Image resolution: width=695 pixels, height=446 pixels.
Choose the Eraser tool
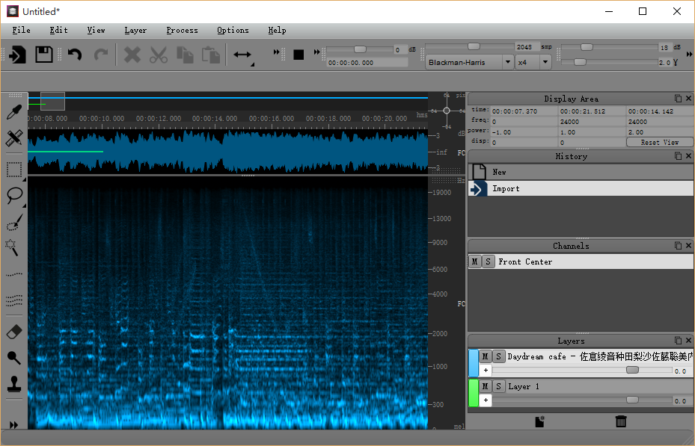[x=13, y=331]
